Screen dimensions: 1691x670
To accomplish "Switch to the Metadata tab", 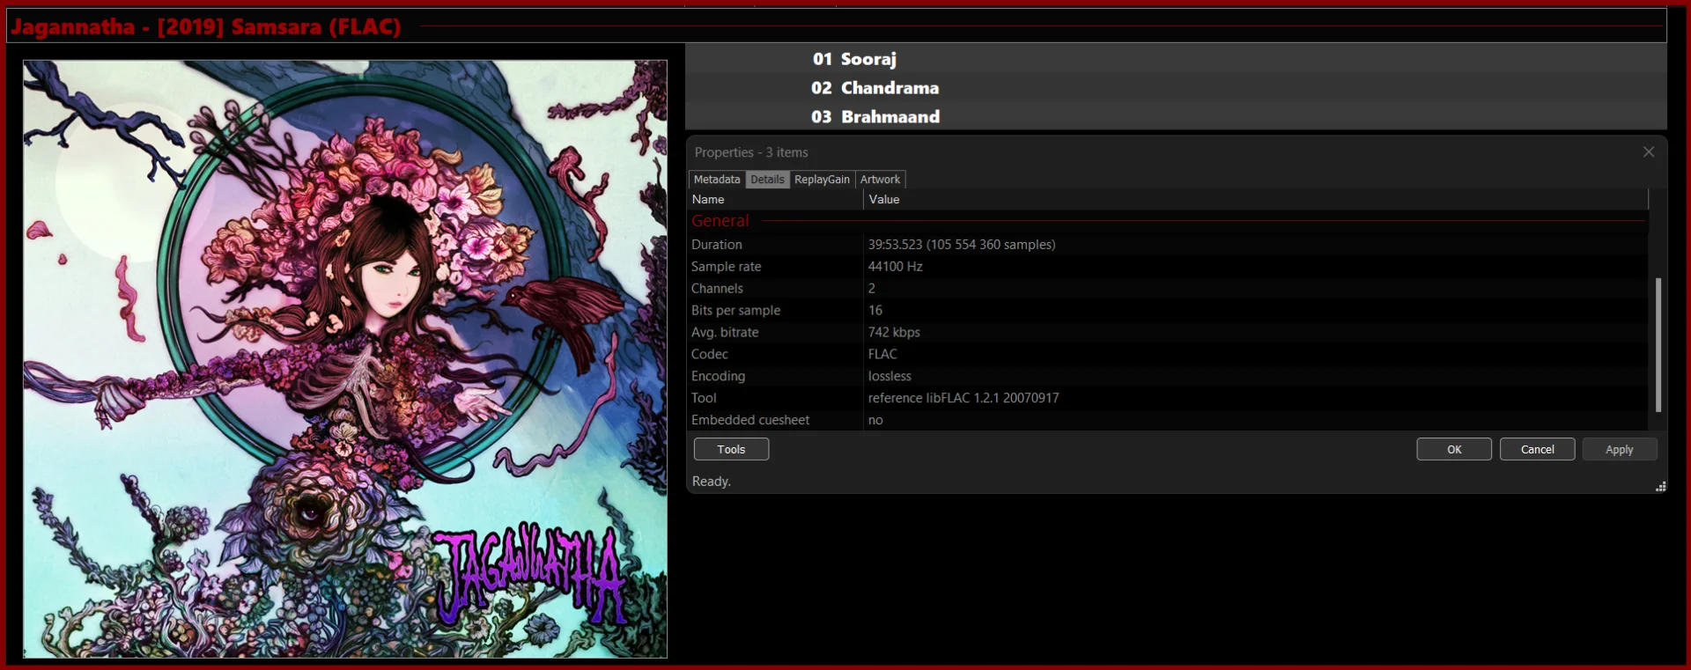I will (x=717, y=180).
